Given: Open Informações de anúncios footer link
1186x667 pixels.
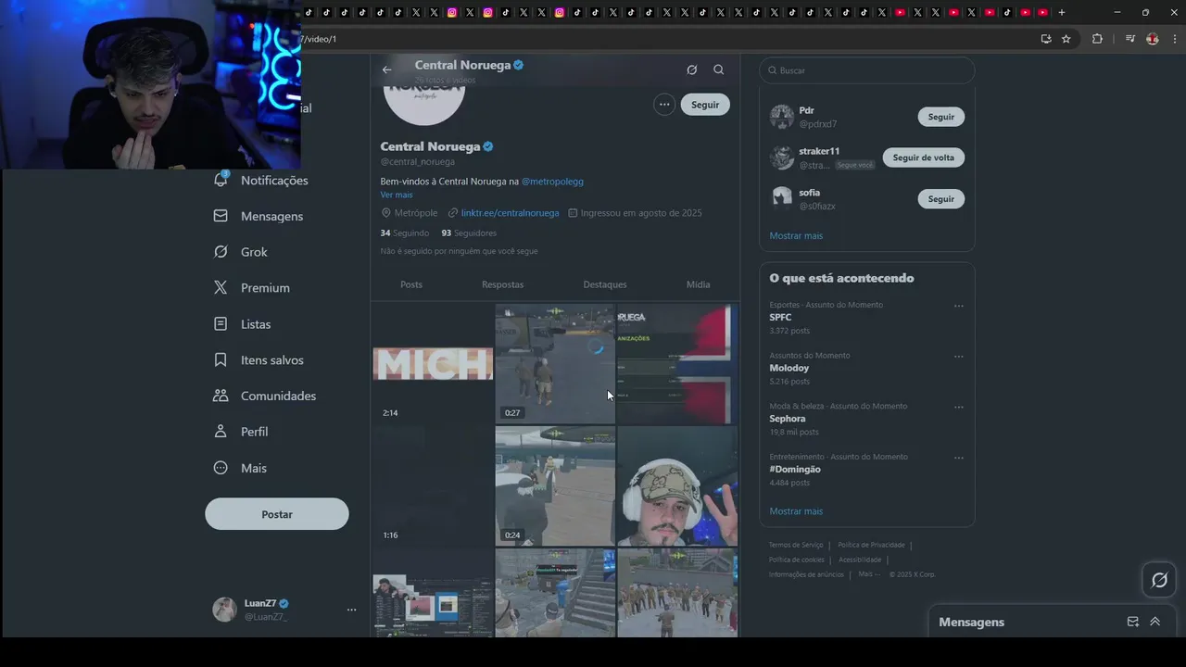Looking at the screenshot, I should 806,574.
